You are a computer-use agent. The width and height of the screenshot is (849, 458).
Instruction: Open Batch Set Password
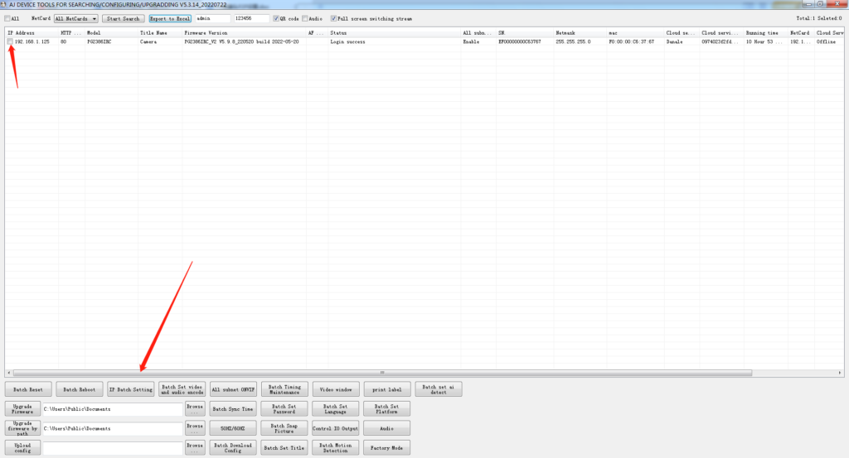(x=283, y=408)
